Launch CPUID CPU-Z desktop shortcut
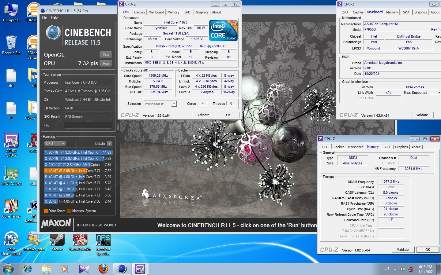Screen dimensions: 441x275 point(11,145)
